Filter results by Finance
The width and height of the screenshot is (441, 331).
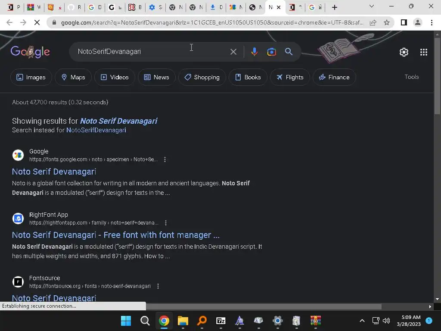[x=334, y=77]
